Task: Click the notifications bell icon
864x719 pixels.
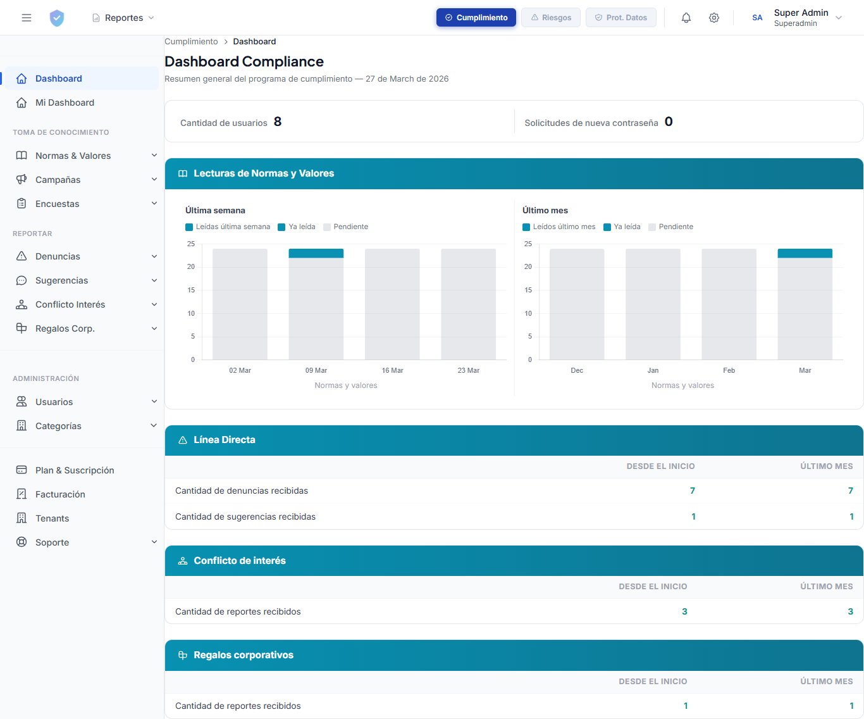Action: coord(686,17)
